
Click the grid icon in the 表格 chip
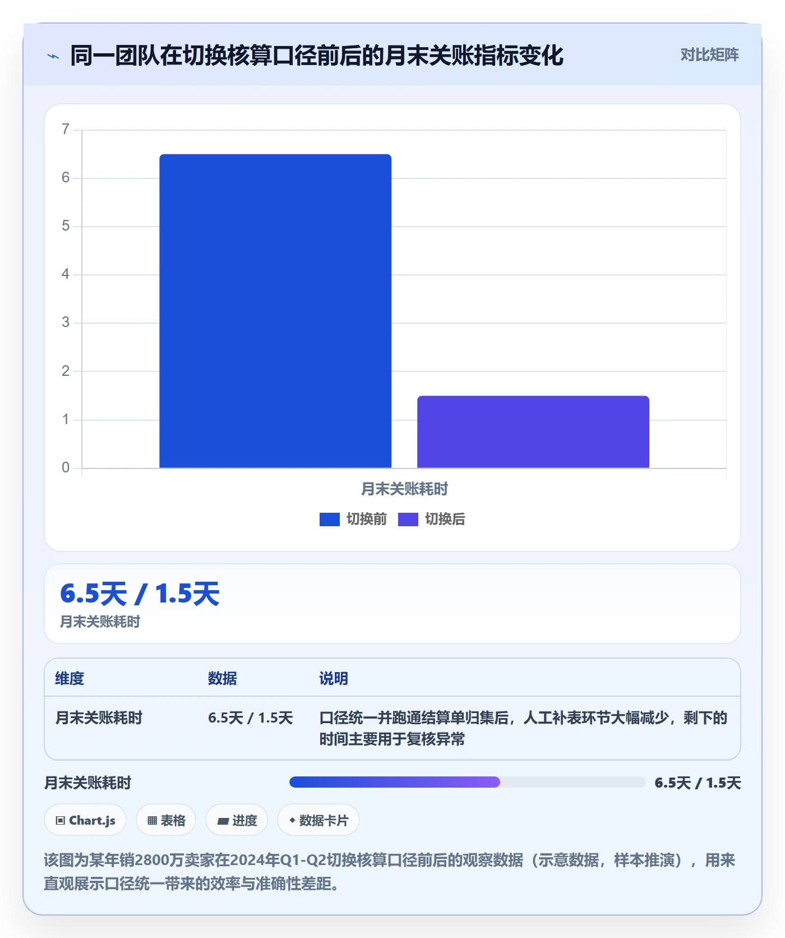tap(152, 821)
